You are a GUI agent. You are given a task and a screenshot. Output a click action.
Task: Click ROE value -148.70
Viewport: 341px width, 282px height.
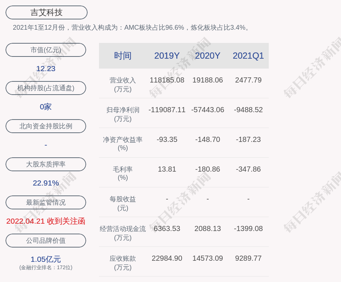coord(208,139)
